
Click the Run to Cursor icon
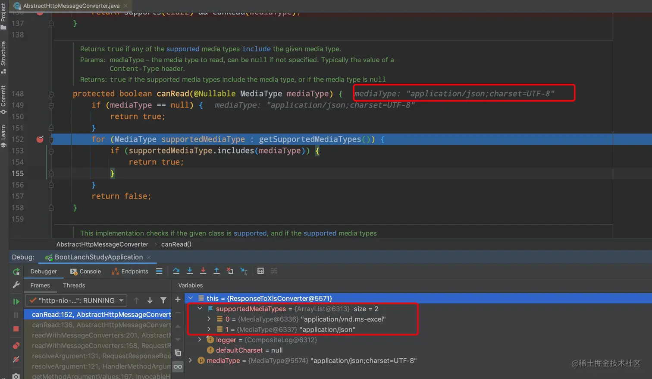coord(244,271)
